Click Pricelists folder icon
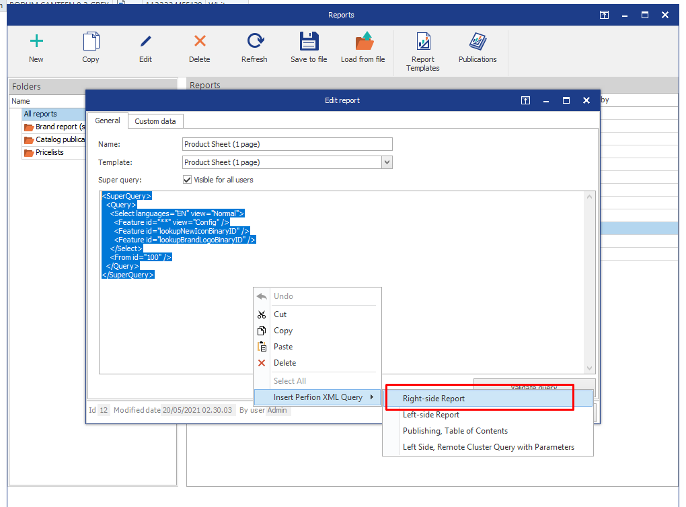The image size is (686, 507). pos(29,153)
